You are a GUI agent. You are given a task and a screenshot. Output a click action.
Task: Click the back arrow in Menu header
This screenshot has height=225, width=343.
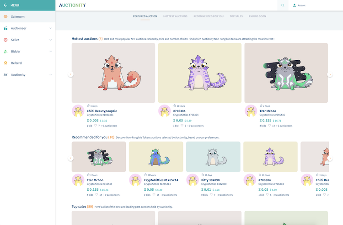point(5,5)
